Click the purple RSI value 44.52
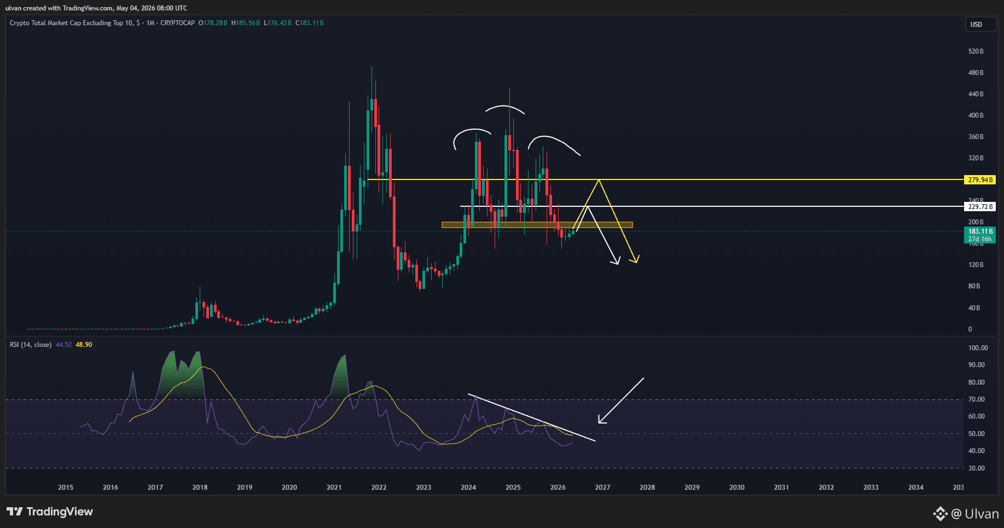The height and width of the screenshot is (528, 1004). (x=63, y=345)
